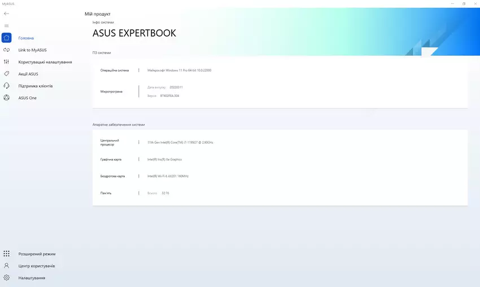Open the sliders icon for Користувацькі налаштування
The image size is (480, 287).
pyautogui.click(x=6, y=62)
